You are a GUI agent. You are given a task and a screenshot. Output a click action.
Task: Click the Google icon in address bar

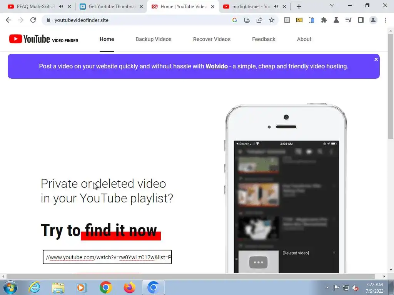click(x=234, y=20)
